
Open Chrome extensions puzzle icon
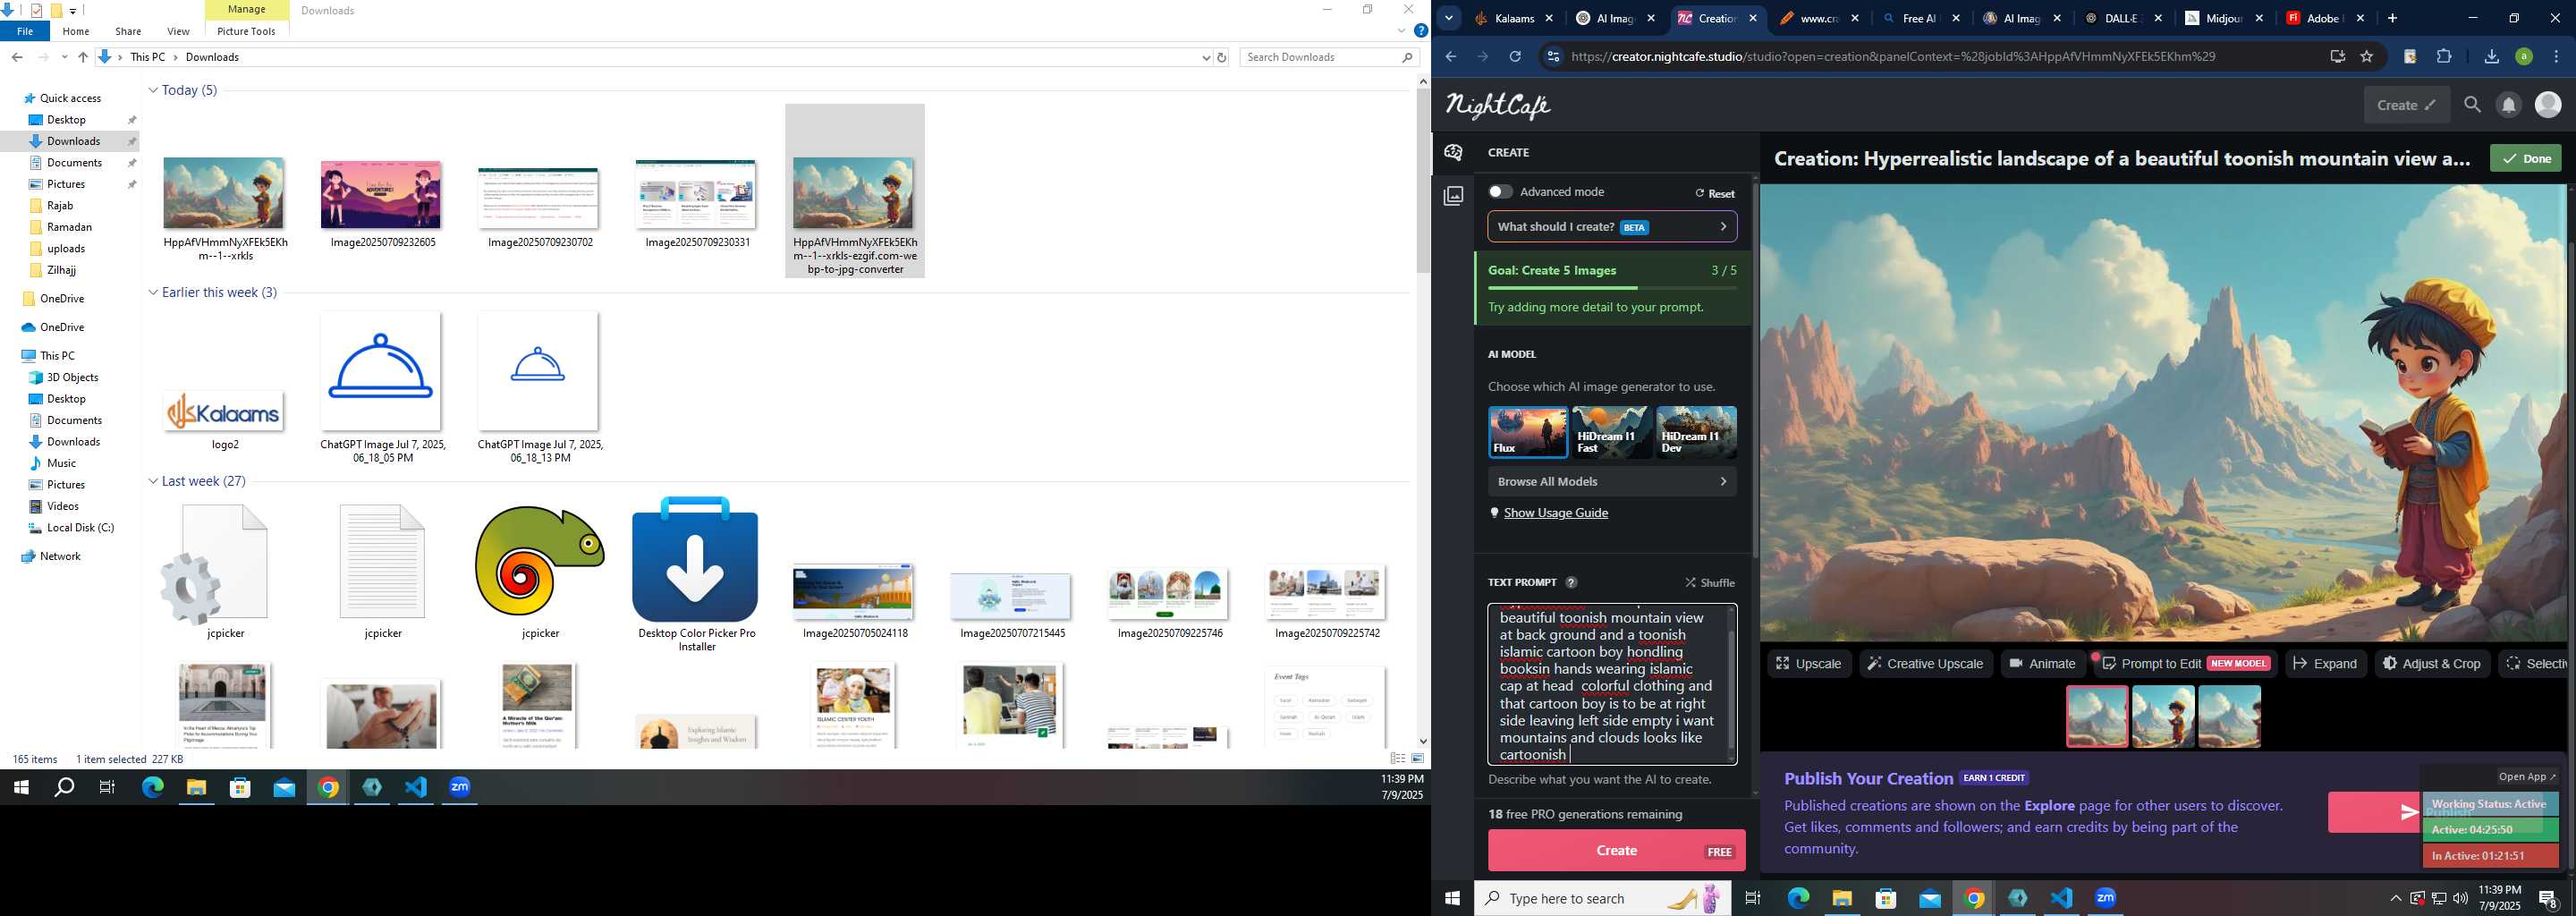[2444, 57]
